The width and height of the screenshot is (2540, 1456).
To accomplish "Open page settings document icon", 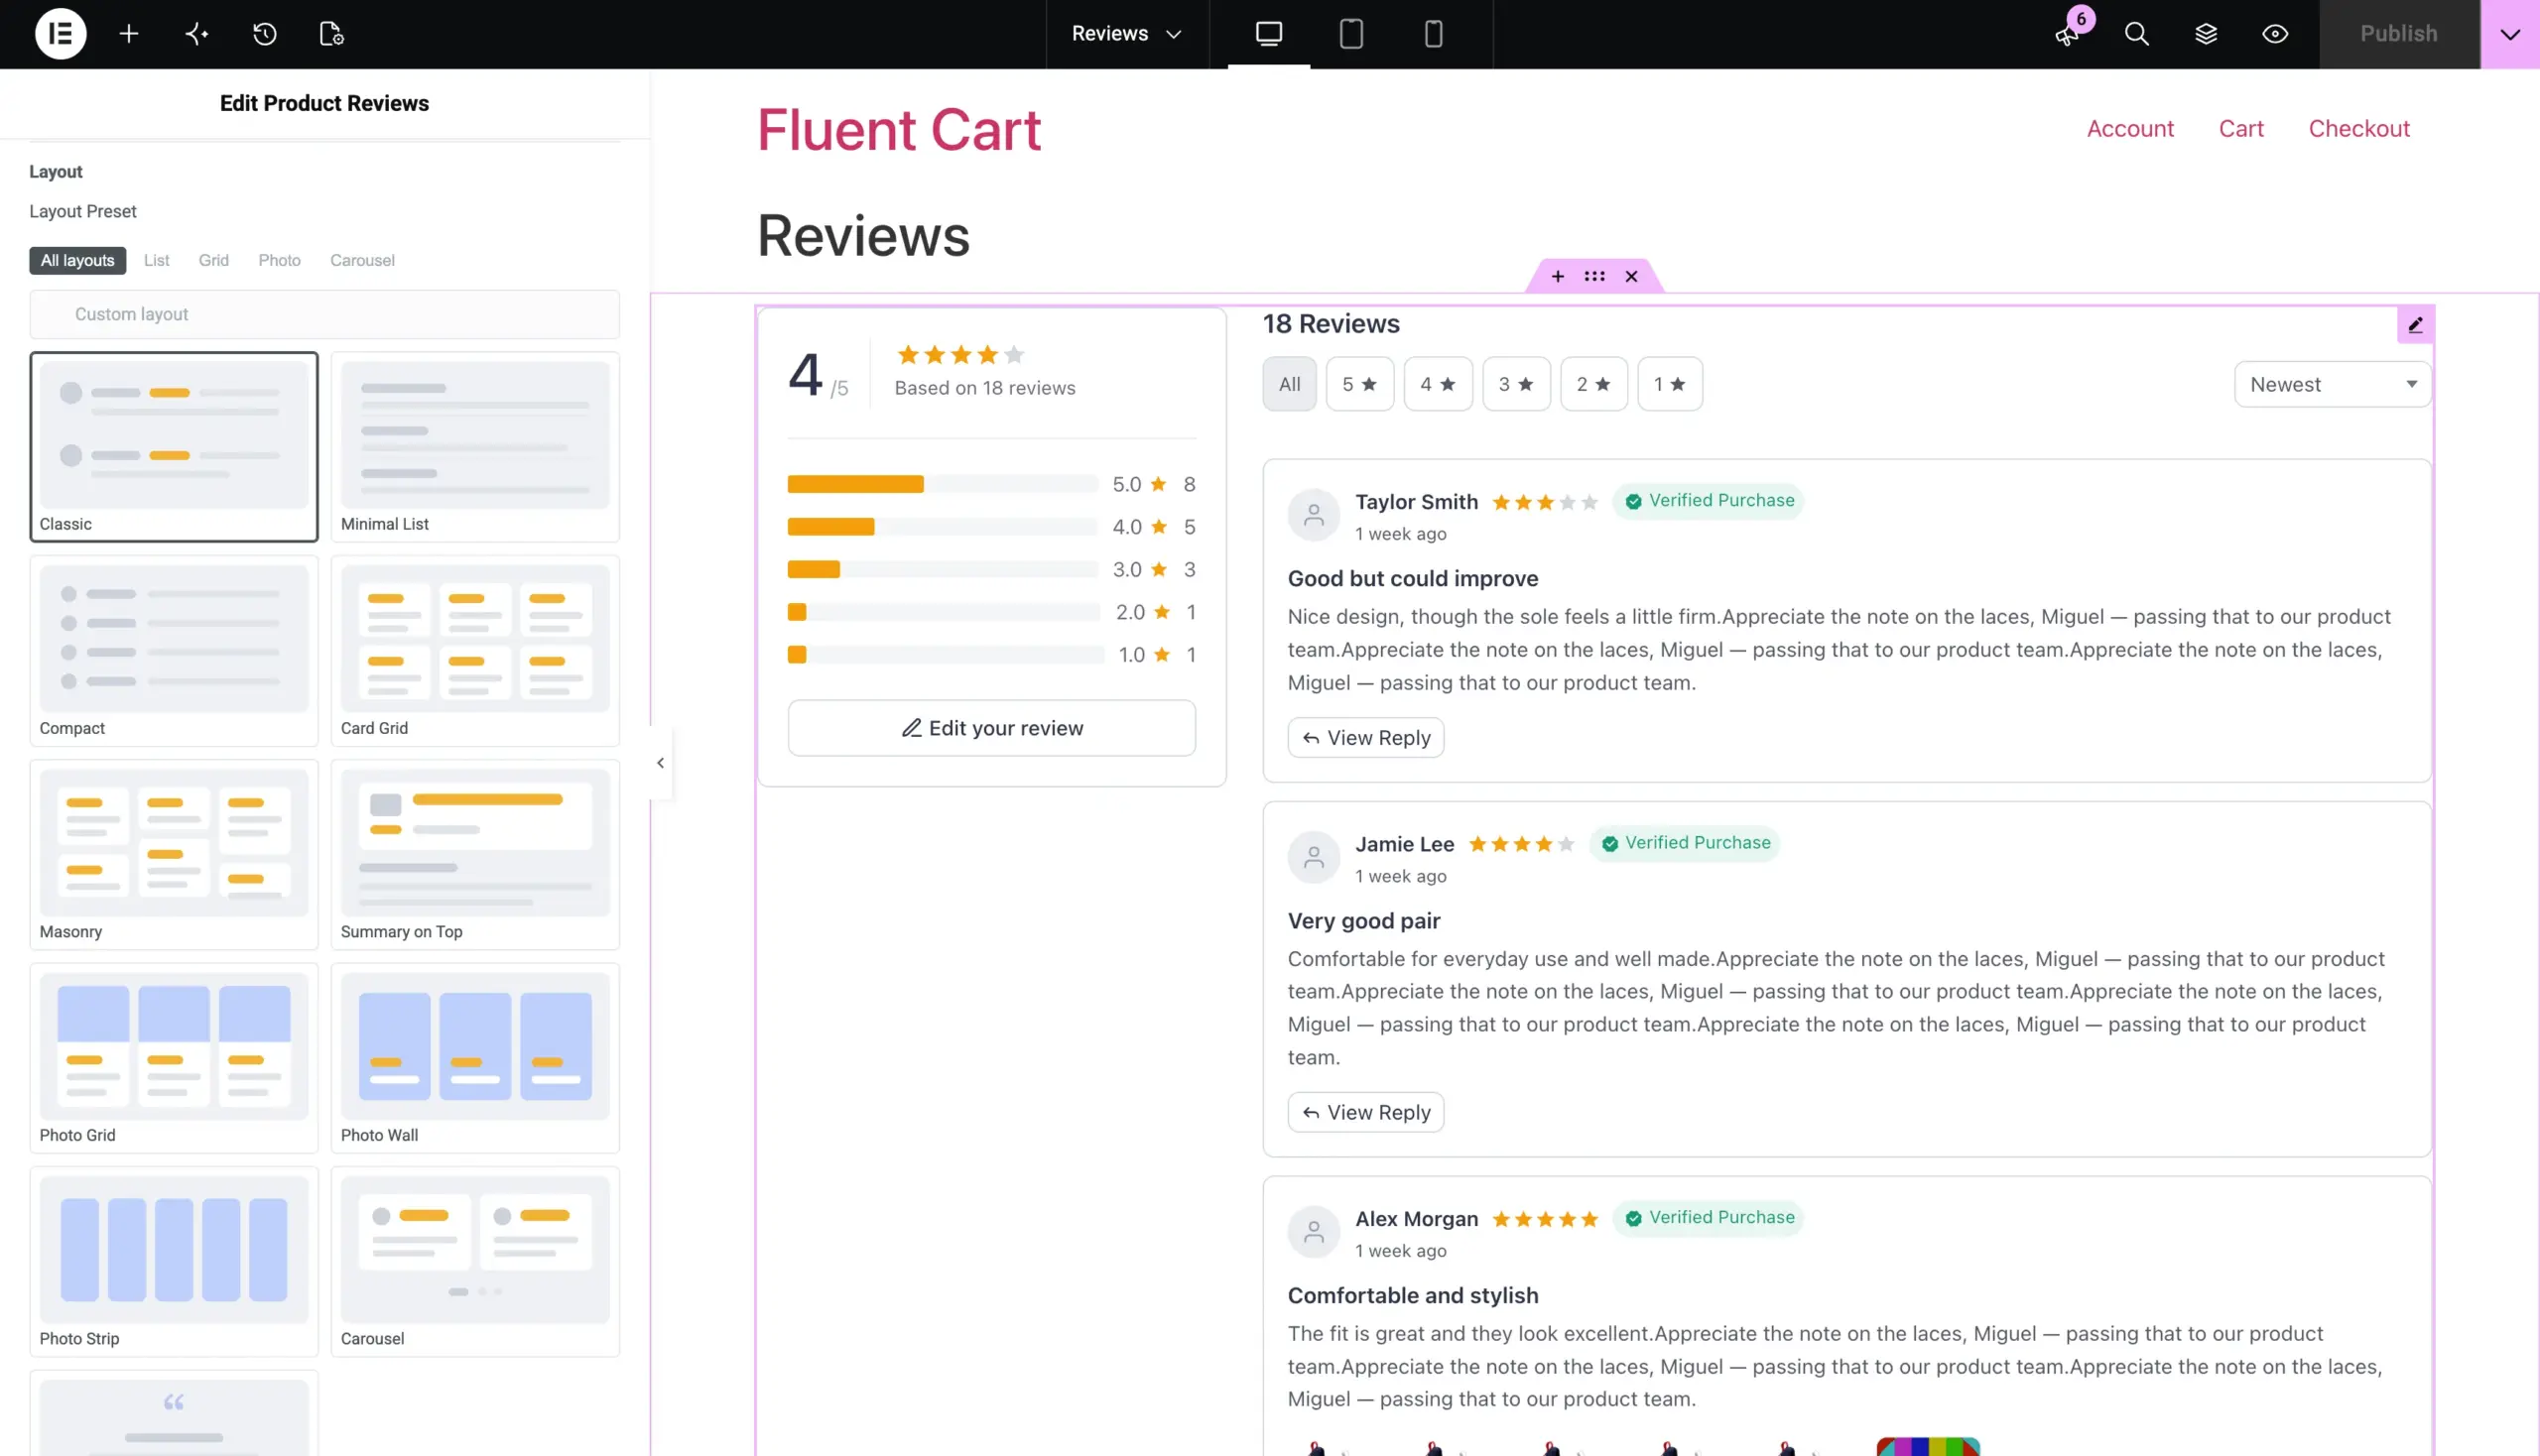I will tap(331, 34).
